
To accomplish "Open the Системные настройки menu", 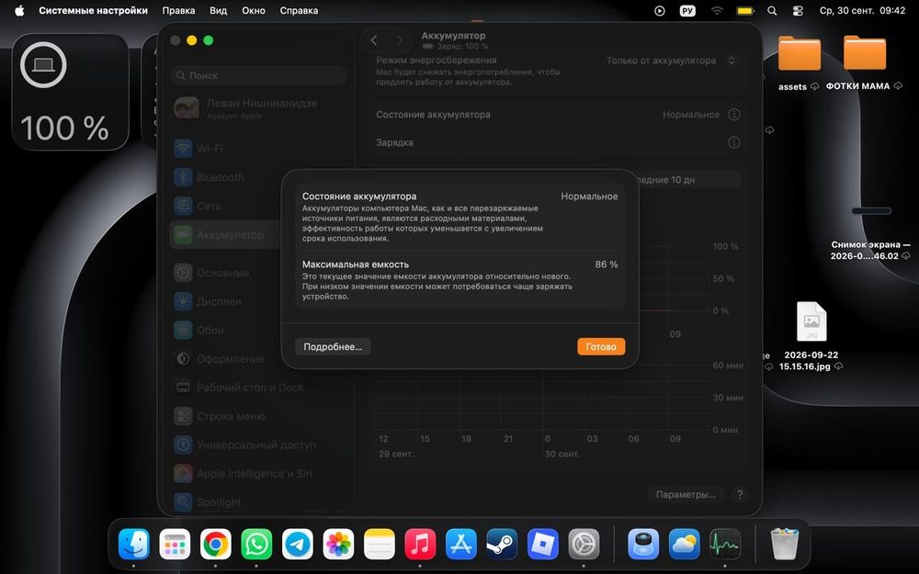I will 93,10.
